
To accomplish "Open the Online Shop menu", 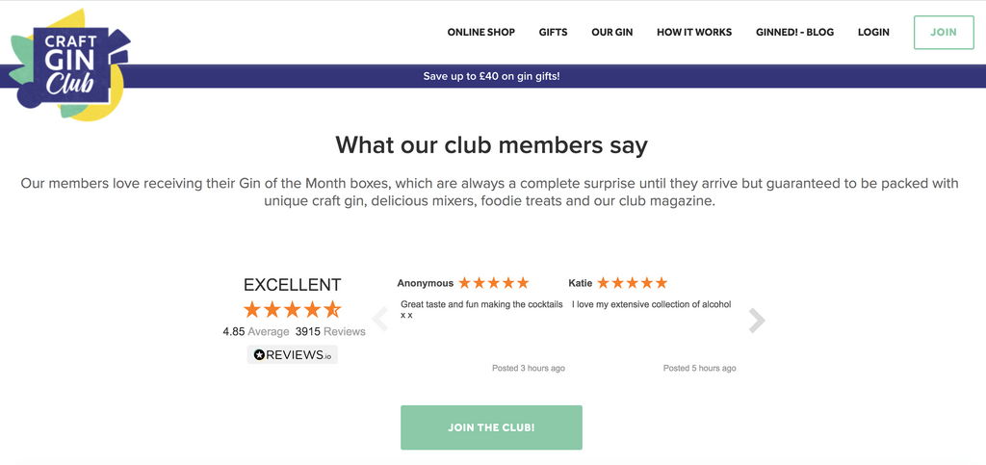I will click(481, 33).
